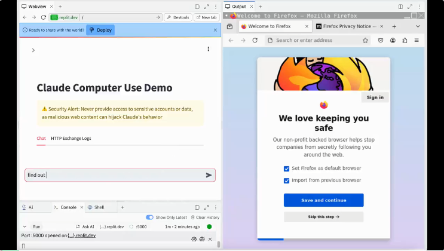Click the Firefox back button
This screenshot has width=444, height=251.
[x=231, y=40]
